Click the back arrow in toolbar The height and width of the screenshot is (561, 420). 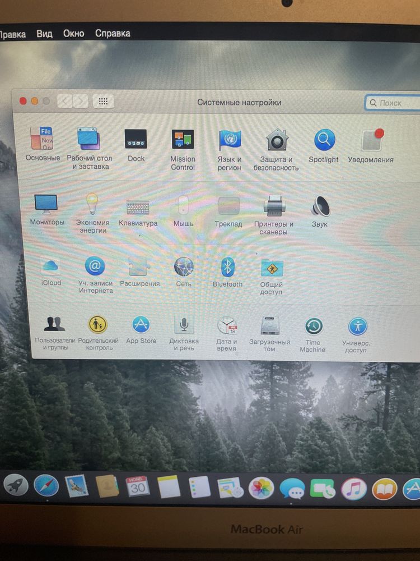[65, 102]
